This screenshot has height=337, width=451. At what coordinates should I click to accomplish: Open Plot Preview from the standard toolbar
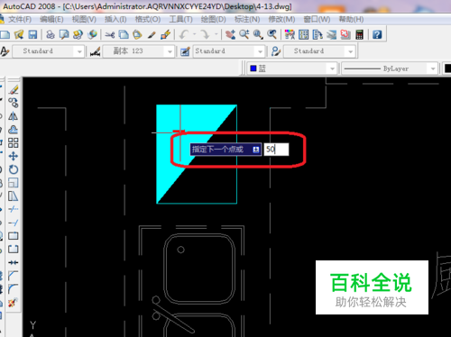64,34
